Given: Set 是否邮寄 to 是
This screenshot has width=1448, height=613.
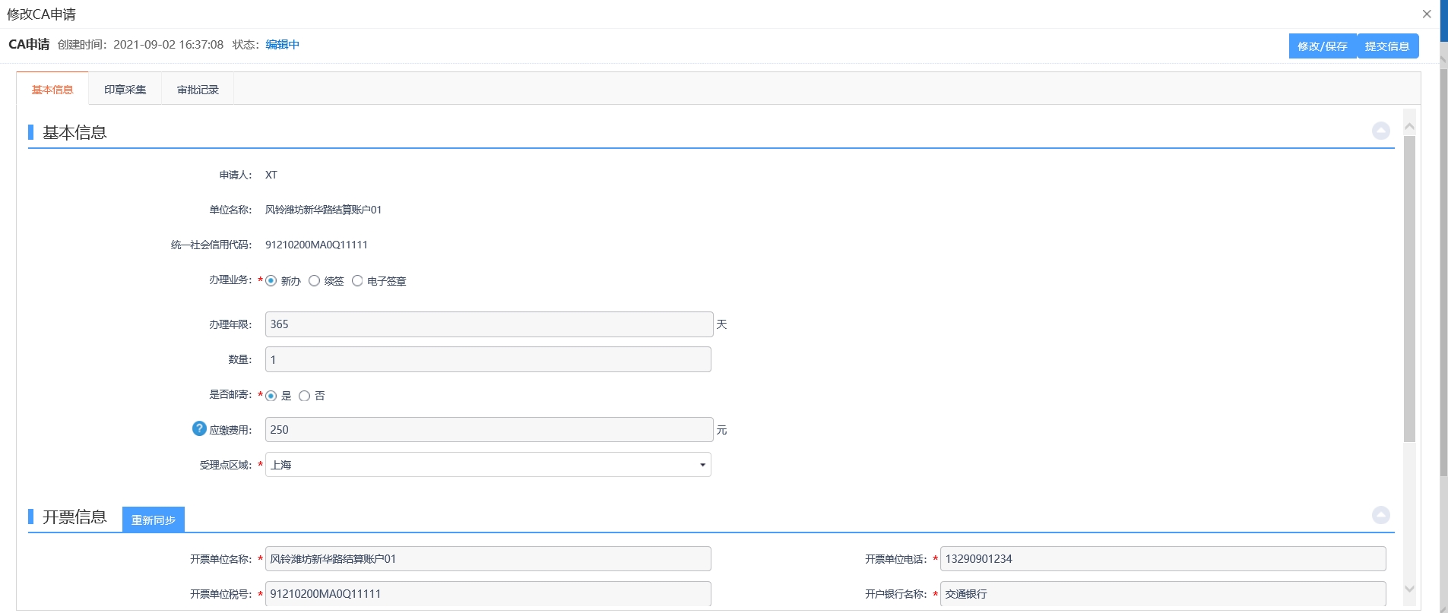Looking at the screenshot, I should coord(271,396).
